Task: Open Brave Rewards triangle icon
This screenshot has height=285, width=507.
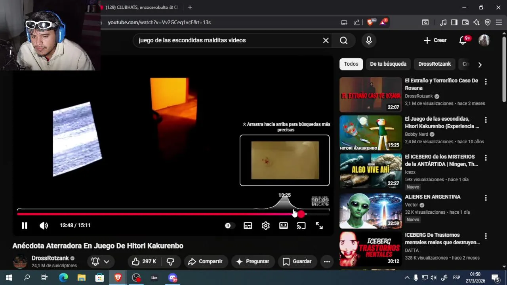Action: pyautogui.click(x=383, y=23)
